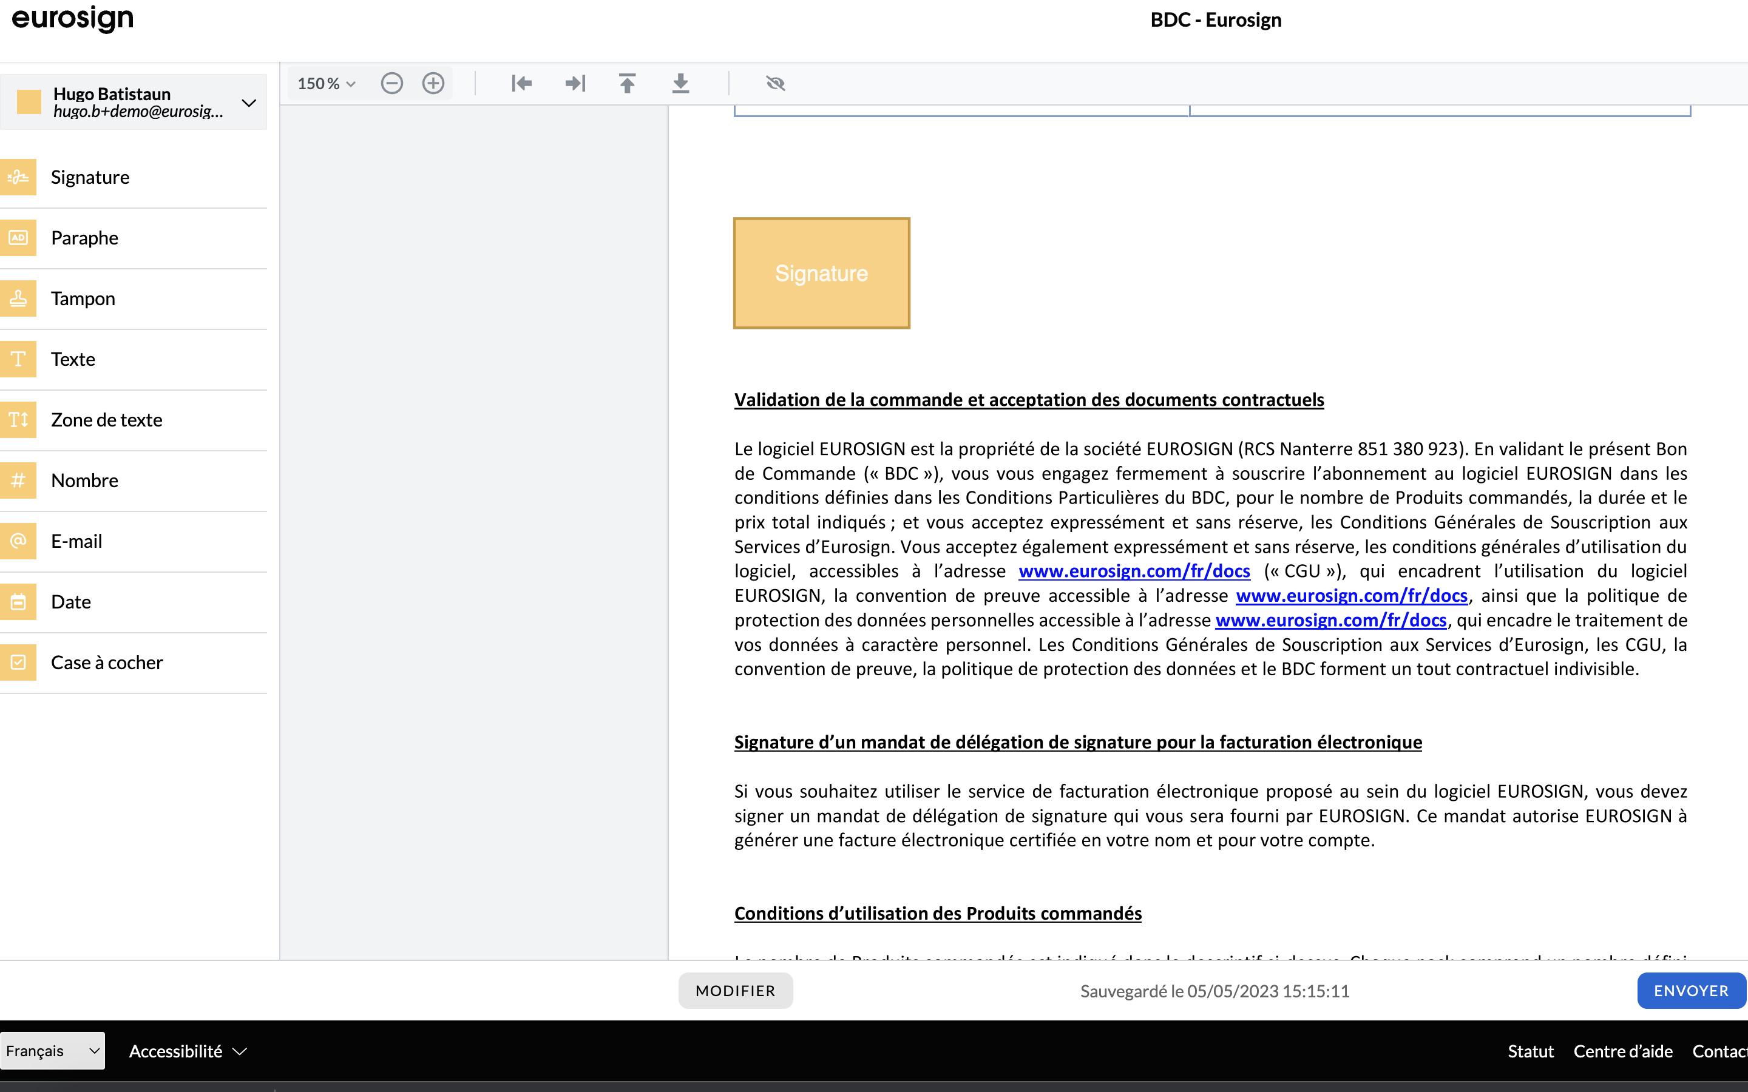Open eurosign.com/fr/docs link for données personnelles
The height and width of the screenshot is (1092, 1748).
[1330, 619]
